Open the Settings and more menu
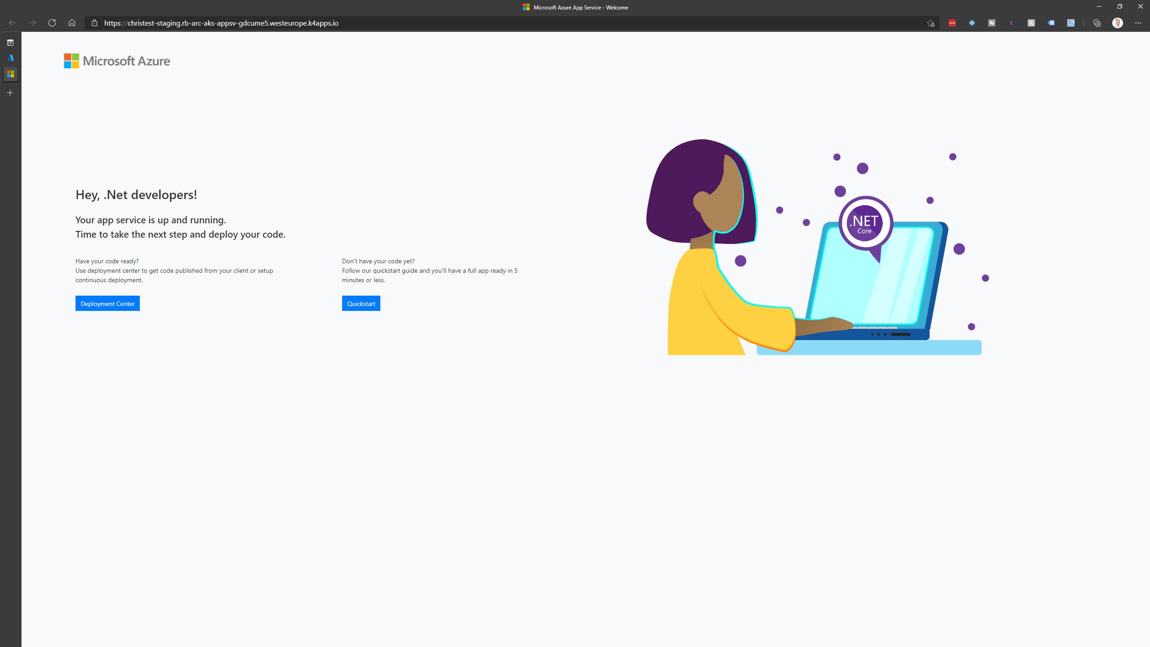Screen dimensions: 1150x647 1138,22
